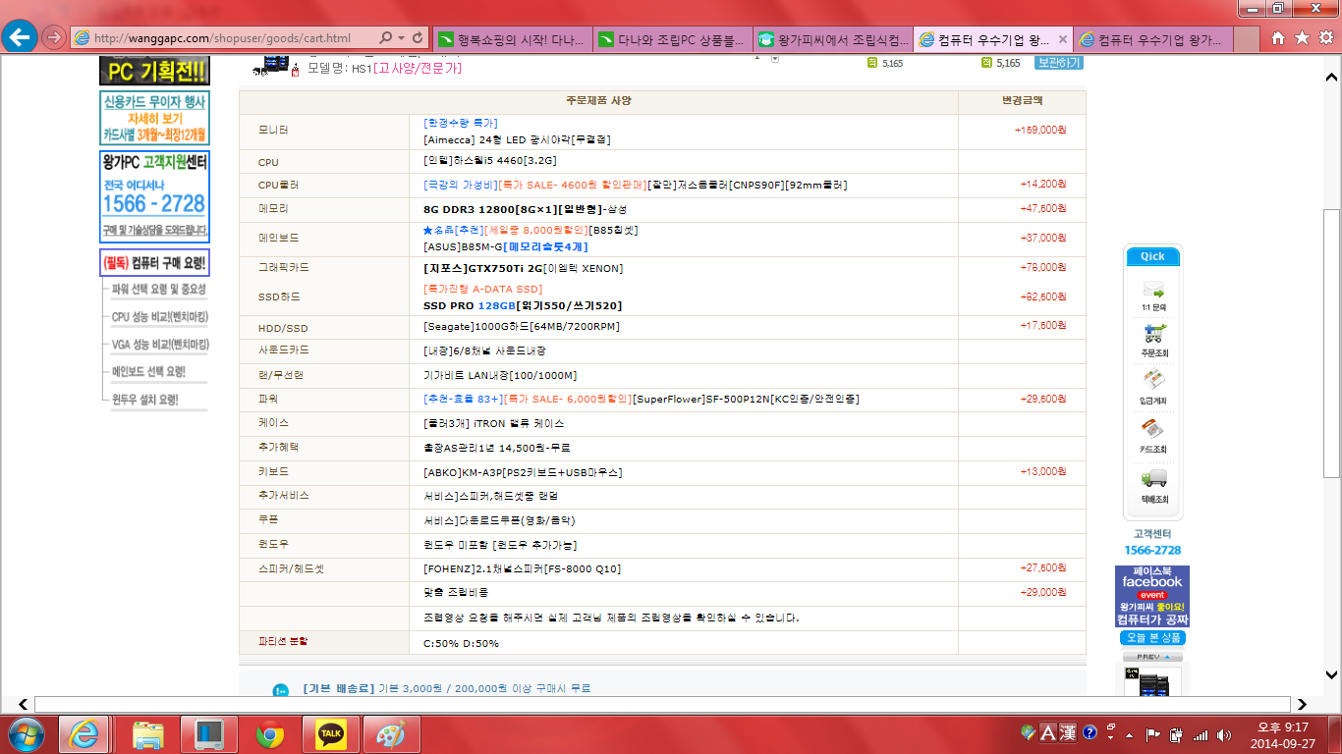Click the 오늘 본 상품 label
The width and height of the screenshot is (1342, 754).
[1153, 638]
